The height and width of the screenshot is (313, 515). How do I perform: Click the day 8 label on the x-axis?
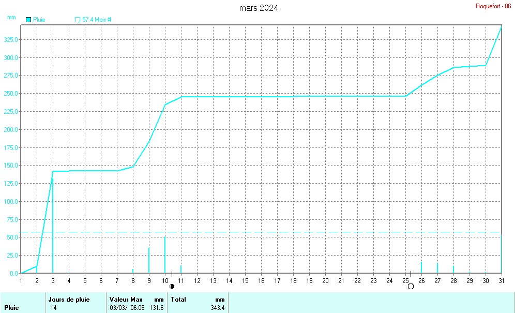(x=133, y=281)
